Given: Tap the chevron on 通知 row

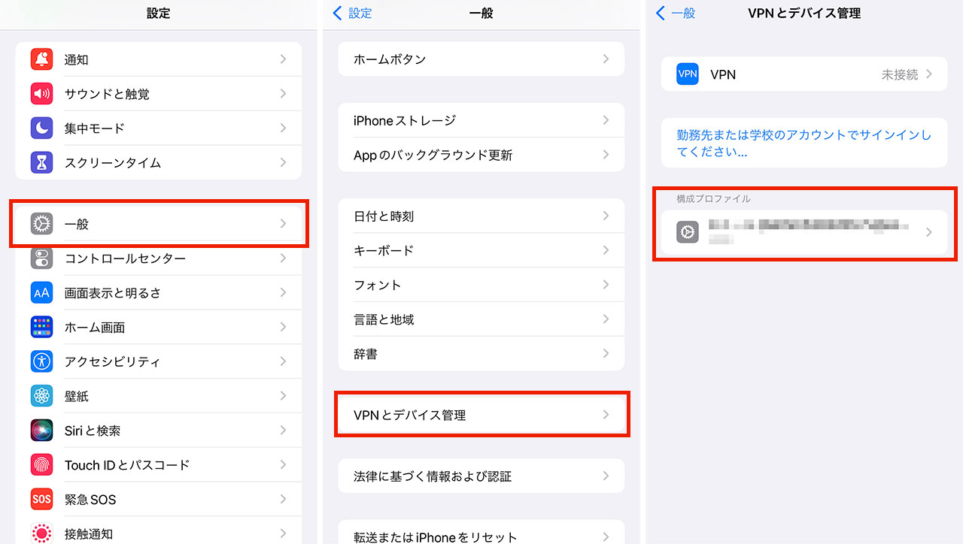Looking at the screenshot, I should click(x=283, y=59).
